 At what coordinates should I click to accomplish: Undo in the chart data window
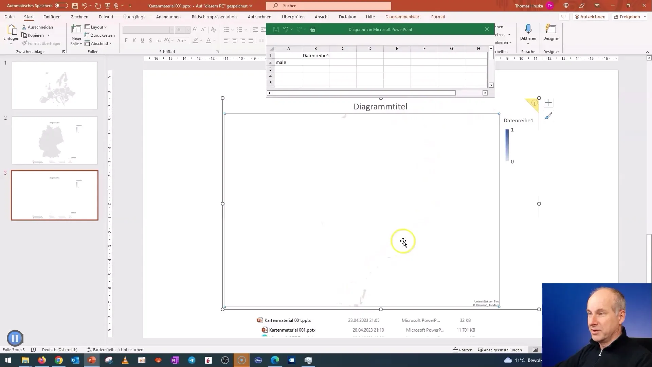click(x=286, y=30)
